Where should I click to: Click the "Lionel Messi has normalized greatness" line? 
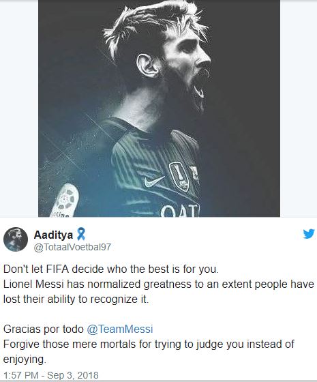coord(158,284)
